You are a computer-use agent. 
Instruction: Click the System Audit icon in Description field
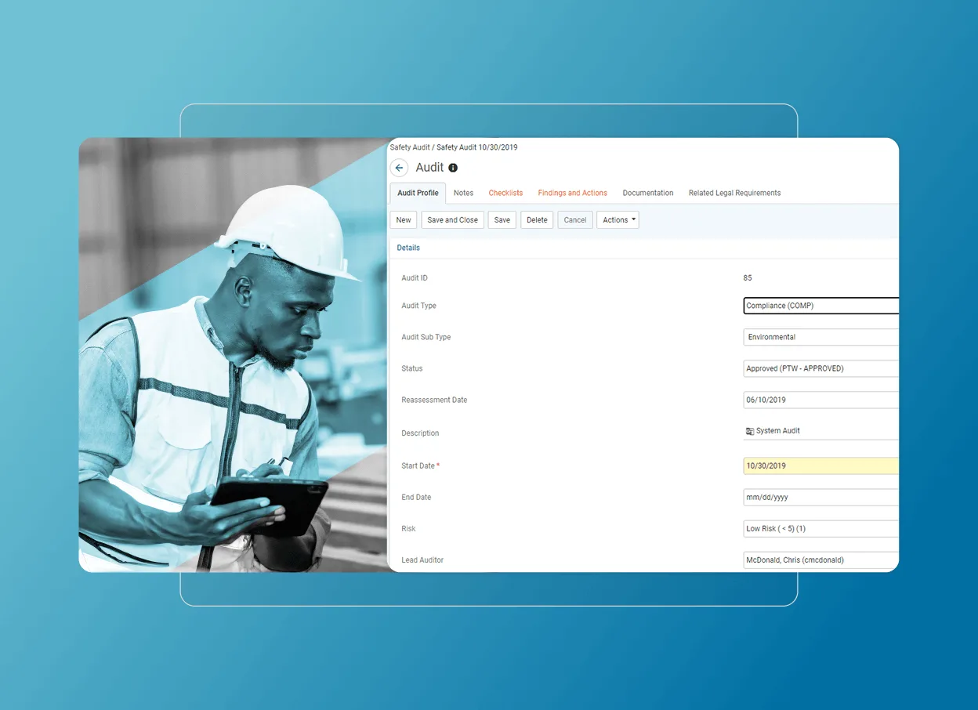[x=749, y=430]
